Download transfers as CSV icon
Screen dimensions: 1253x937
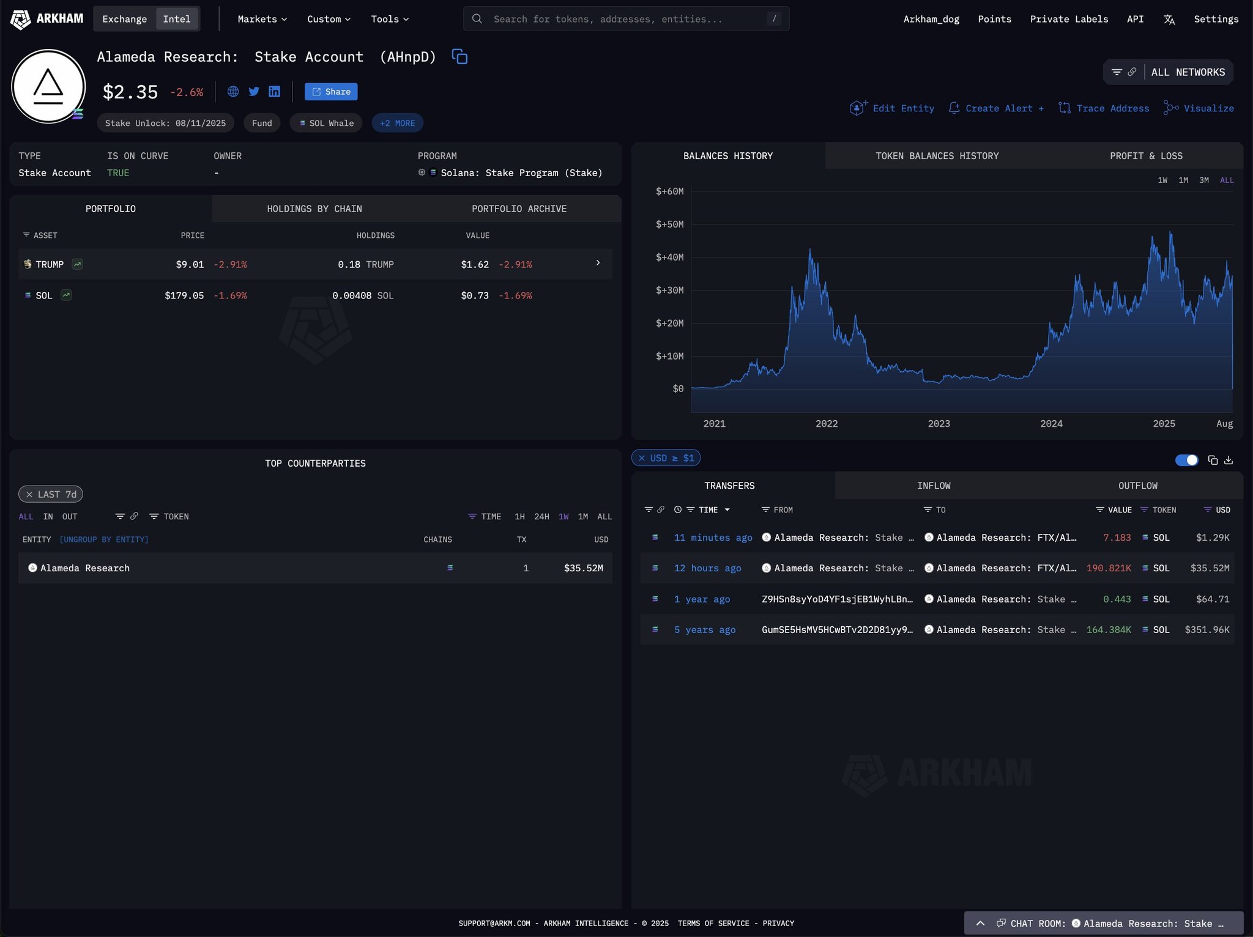(x=1229, y=460)
